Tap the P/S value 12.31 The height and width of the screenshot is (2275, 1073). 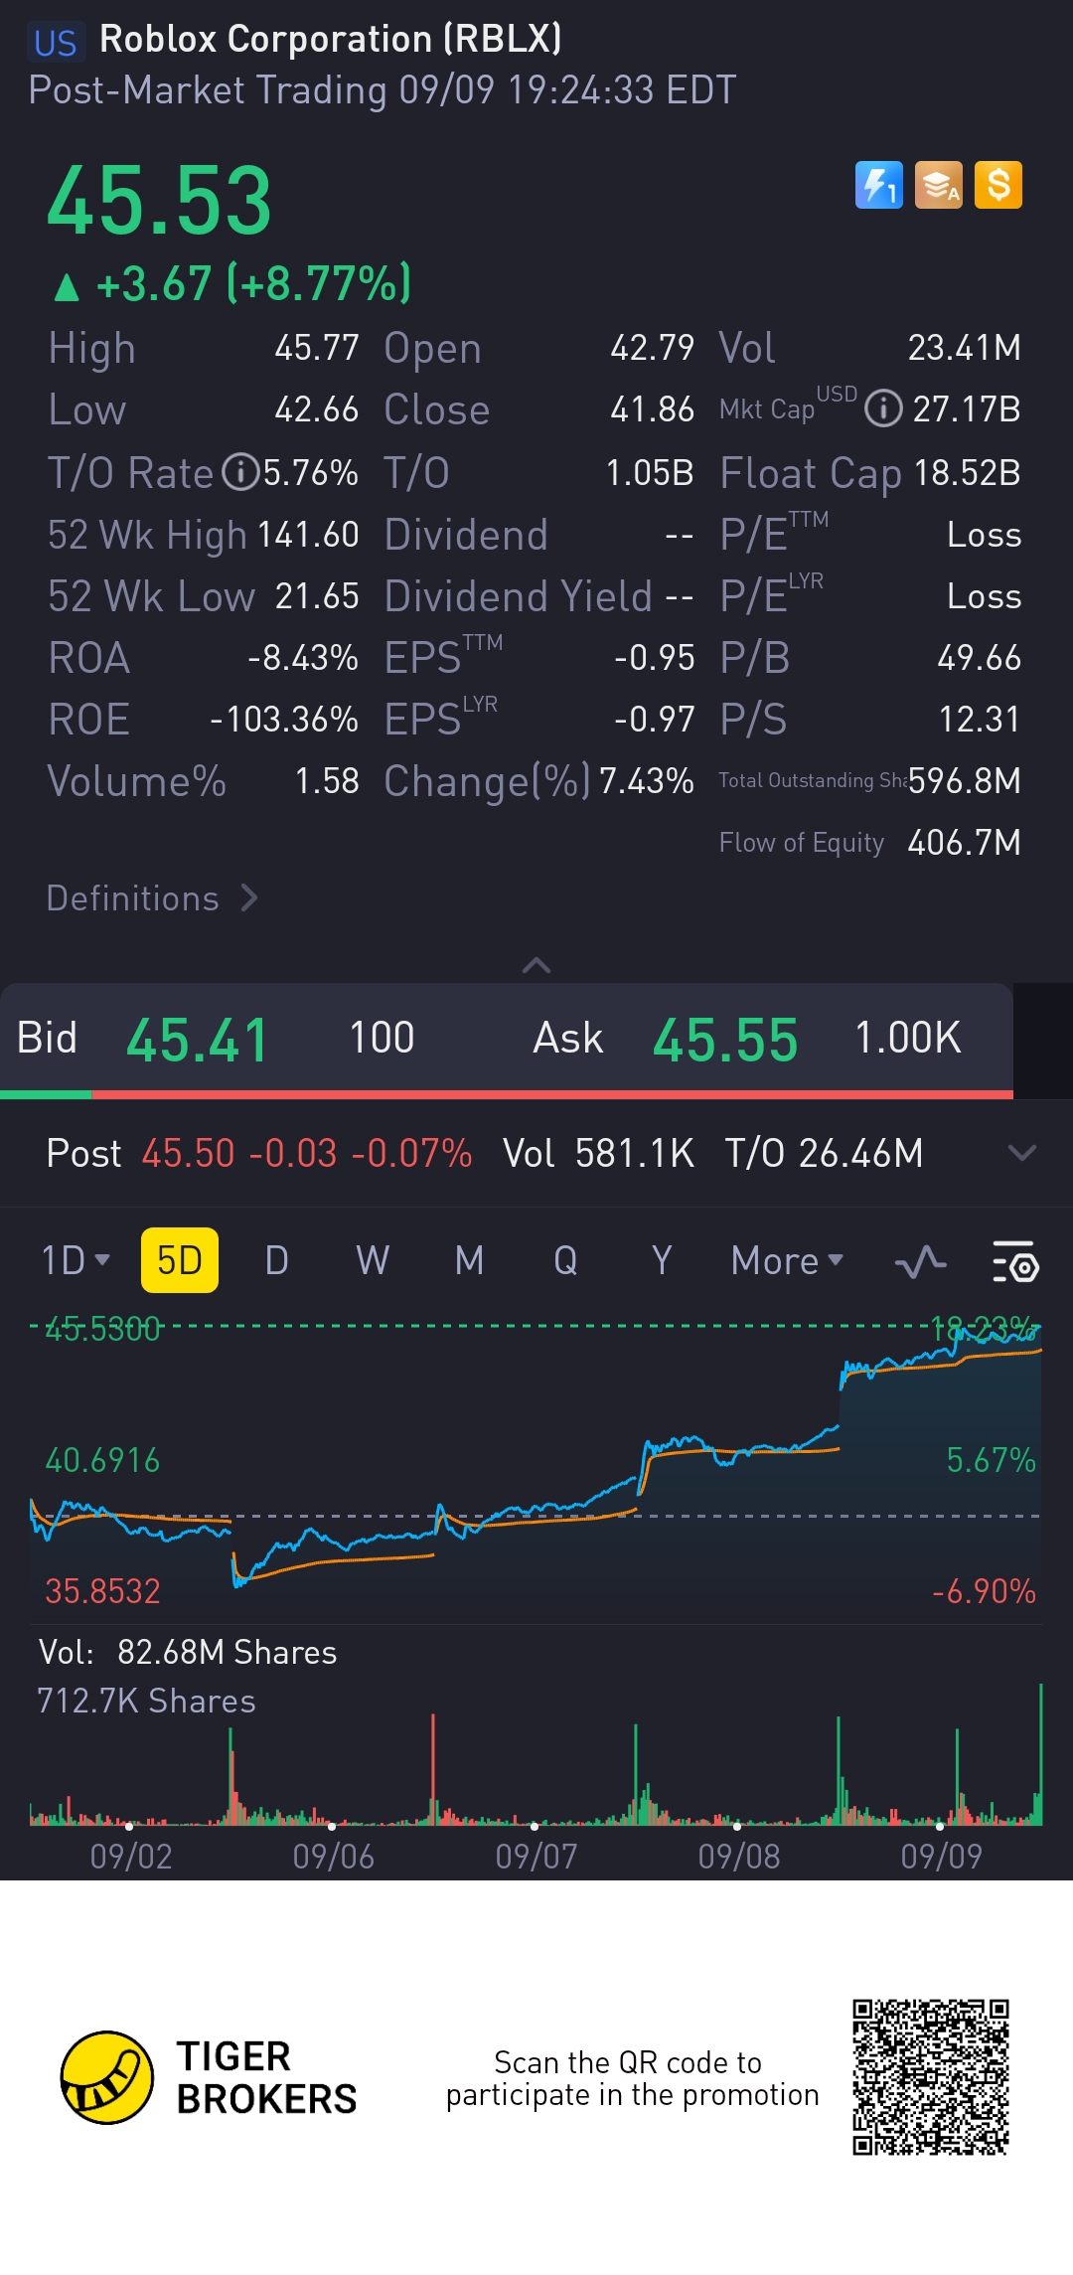980,720
